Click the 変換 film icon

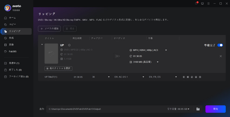pos(6,45)
